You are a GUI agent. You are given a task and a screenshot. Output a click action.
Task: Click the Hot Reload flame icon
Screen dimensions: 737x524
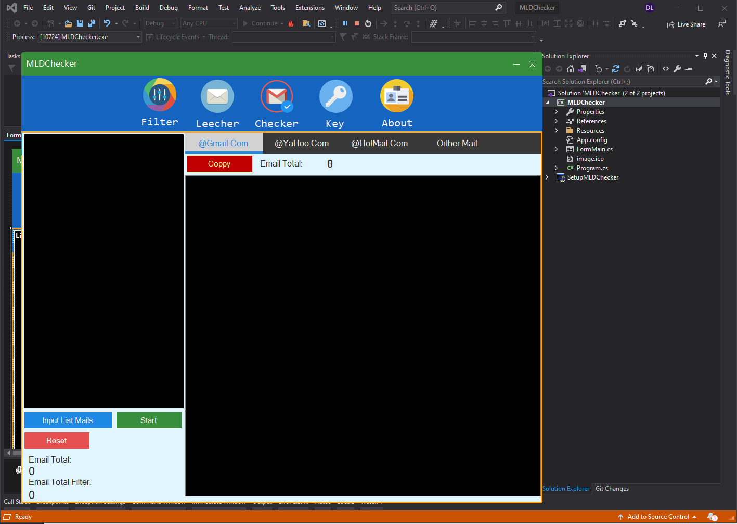pos(291,23)
